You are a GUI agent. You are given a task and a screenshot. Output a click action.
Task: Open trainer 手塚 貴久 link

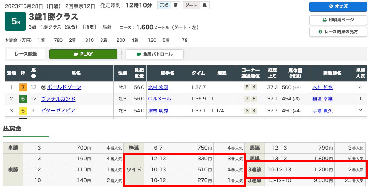[x=322, y=111]
